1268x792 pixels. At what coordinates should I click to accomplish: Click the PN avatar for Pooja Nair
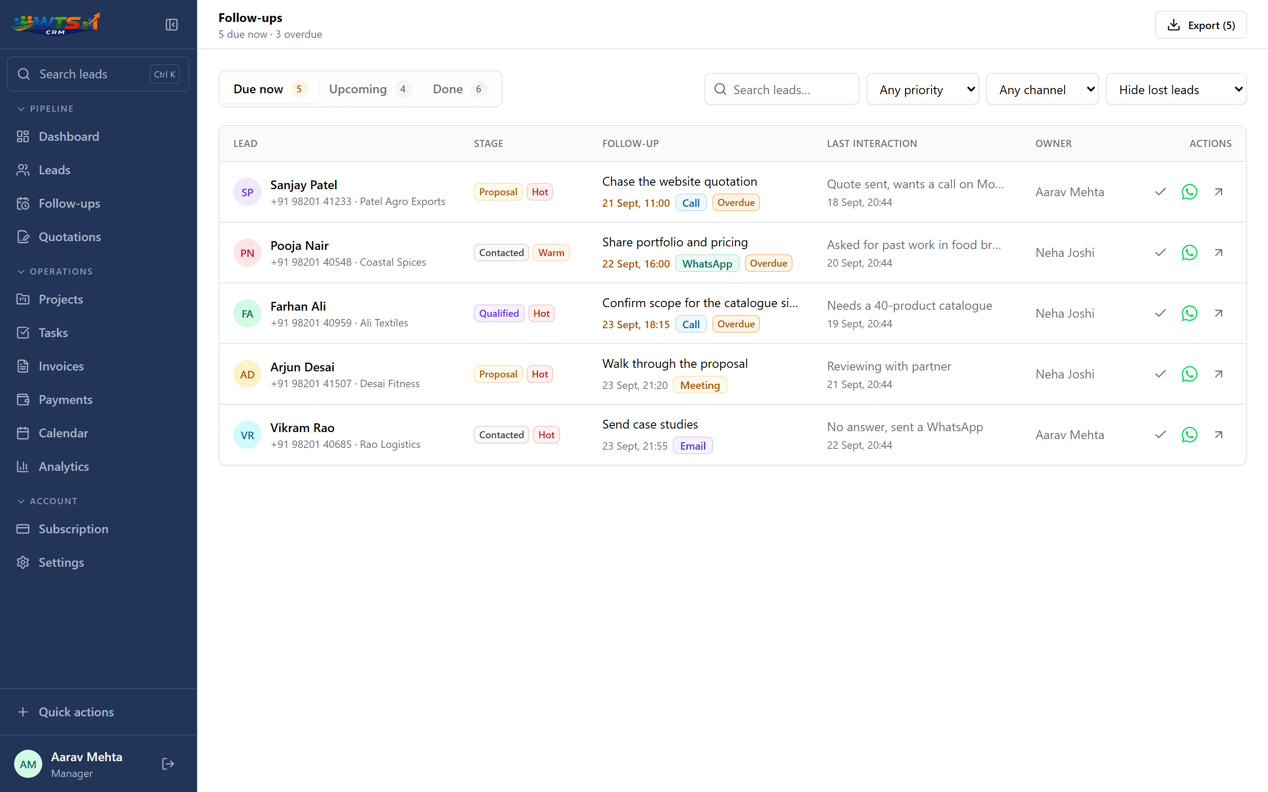click(x=247, y=253)
